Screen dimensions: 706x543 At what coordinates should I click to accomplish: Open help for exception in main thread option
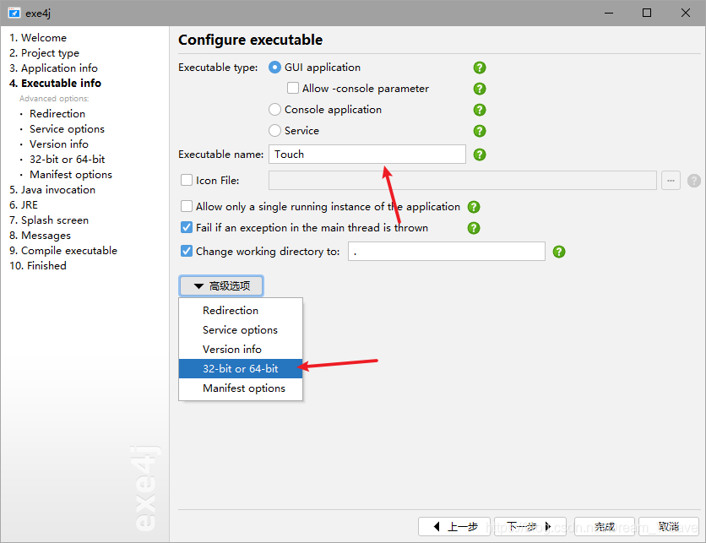(x=474, y=228)
